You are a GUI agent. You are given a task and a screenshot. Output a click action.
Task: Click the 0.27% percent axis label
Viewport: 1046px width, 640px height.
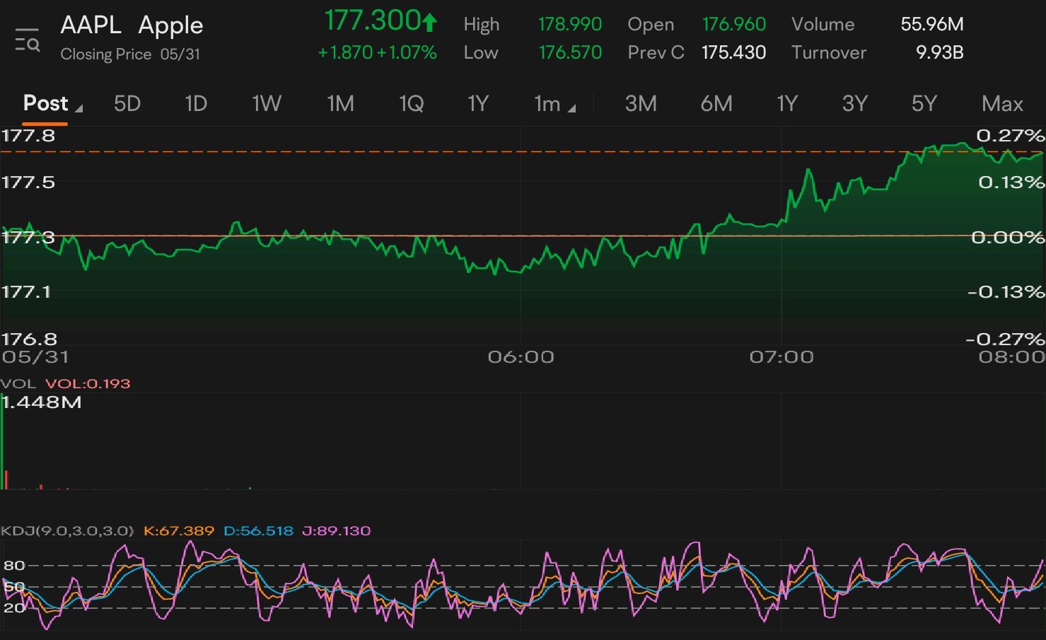click(x=1011, y=136)
